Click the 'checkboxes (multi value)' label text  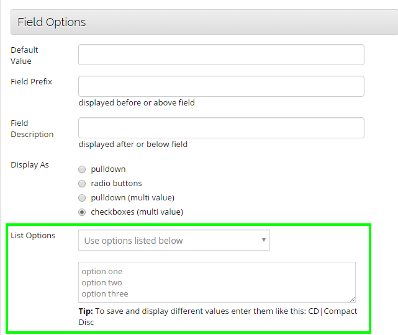point(137,212)
